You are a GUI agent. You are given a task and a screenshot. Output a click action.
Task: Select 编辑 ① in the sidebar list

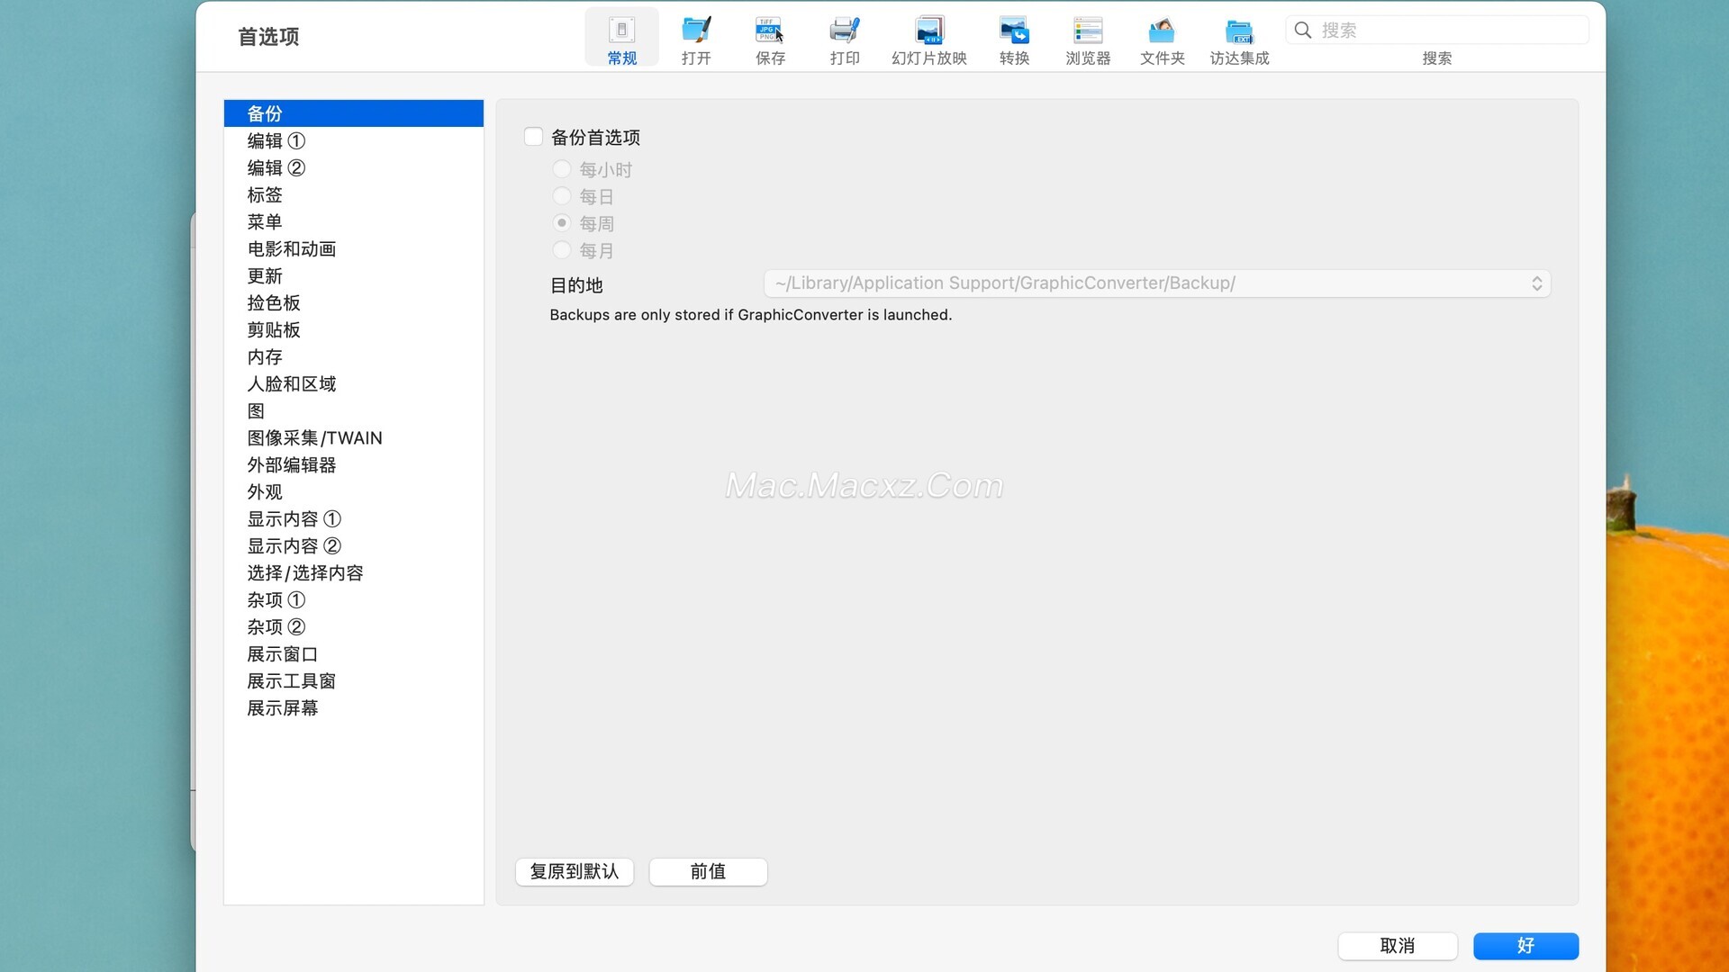tap(276, 141)
